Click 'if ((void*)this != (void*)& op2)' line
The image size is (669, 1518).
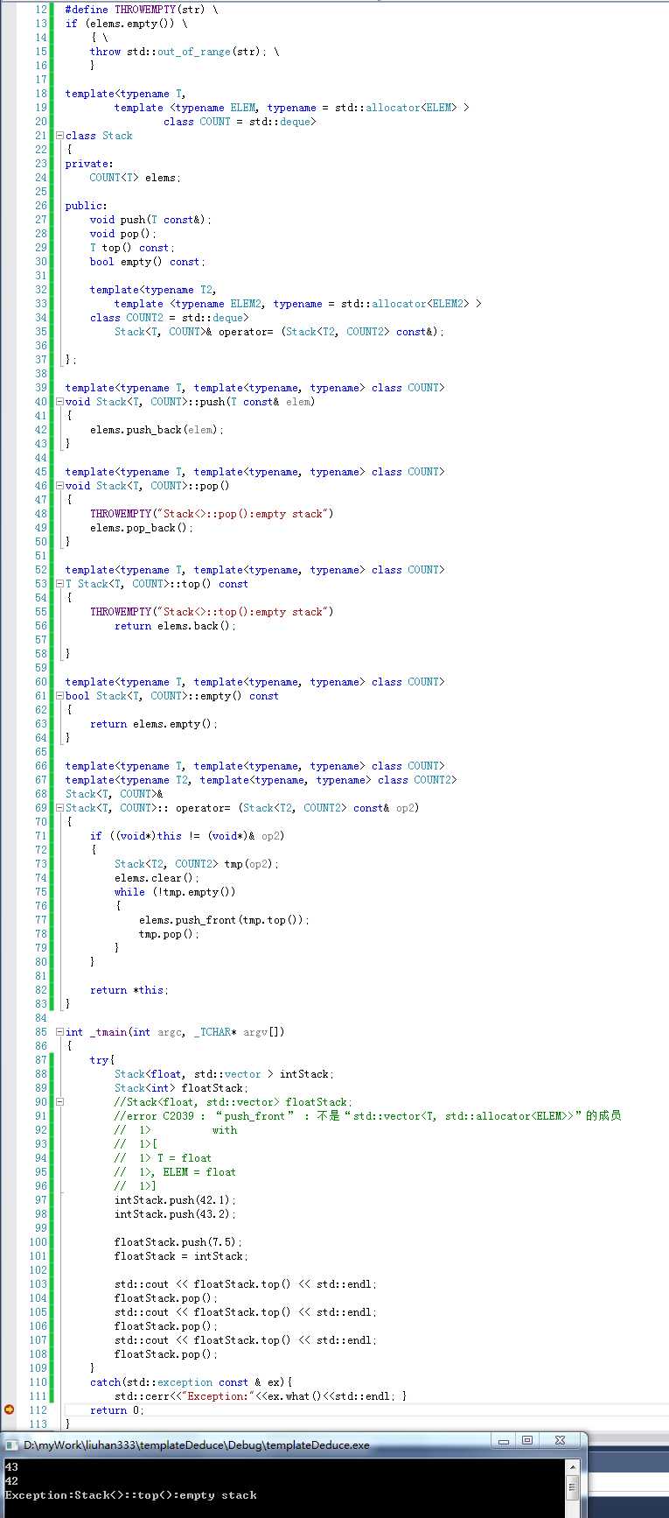[x=187, y=836]
